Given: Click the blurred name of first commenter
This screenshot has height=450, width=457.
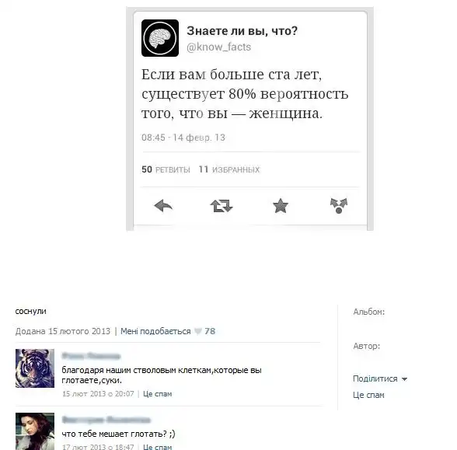Looking at the screenshot, I should coord(91,356).
